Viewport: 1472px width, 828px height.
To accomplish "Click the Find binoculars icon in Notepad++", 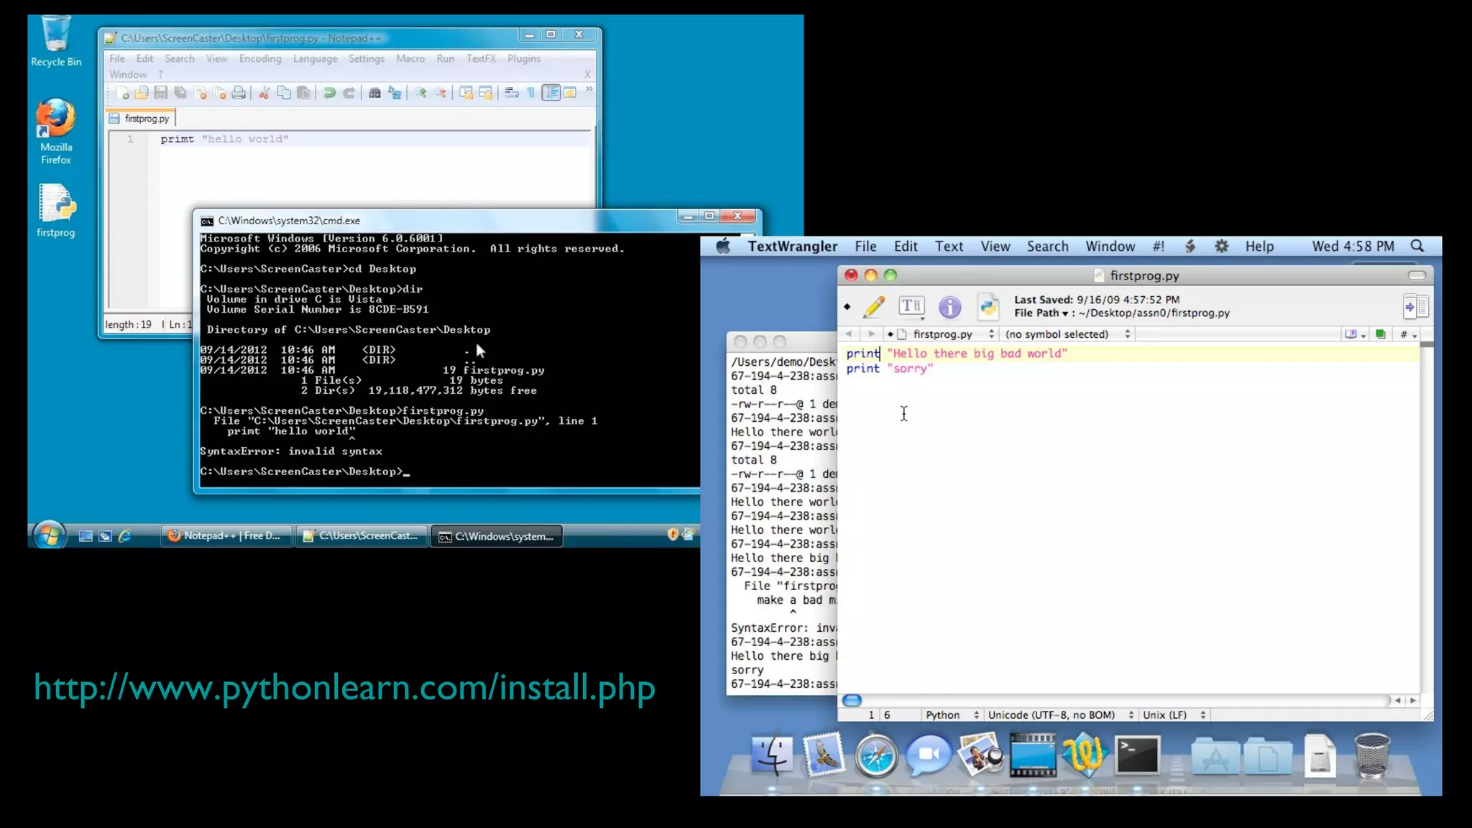I will click(x=374, y=92).
